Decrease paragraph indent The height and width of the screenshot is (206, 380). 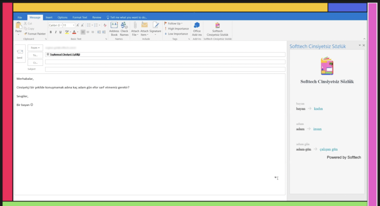pyautogui.click(x=99, y=32)
